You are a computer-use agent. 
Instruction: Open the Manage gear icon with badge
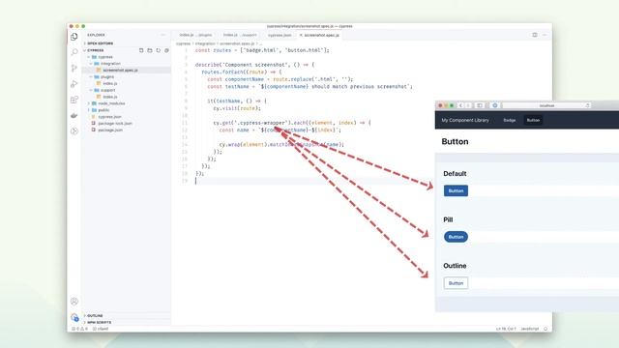pyautogui.click(x=74, y=317)
